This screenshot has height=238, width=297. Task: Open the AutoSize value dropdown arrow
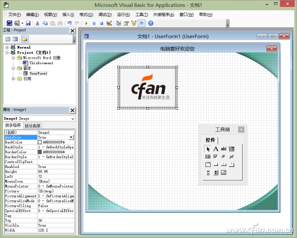pos(71,137)
